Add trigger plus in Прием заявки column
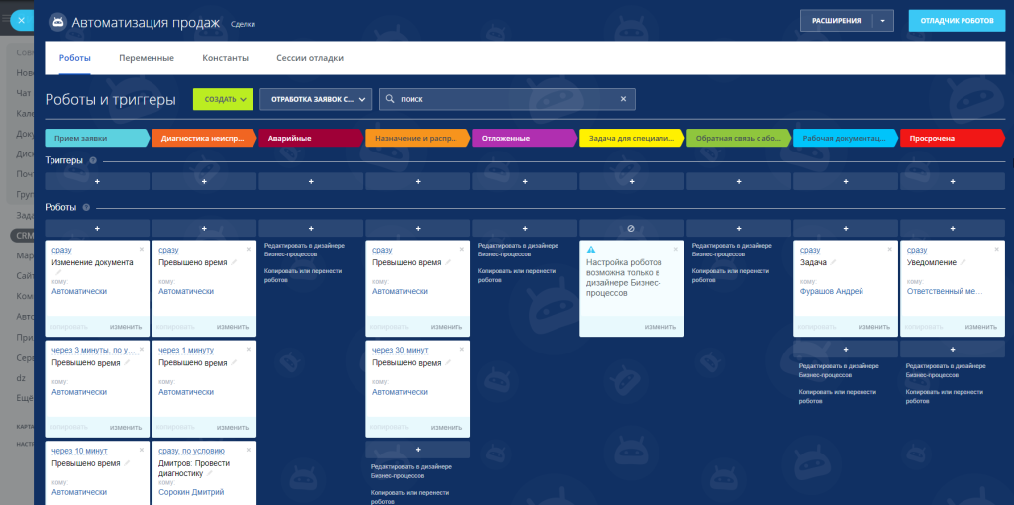Screen dimensions: 1014x505 click(97, 181)
